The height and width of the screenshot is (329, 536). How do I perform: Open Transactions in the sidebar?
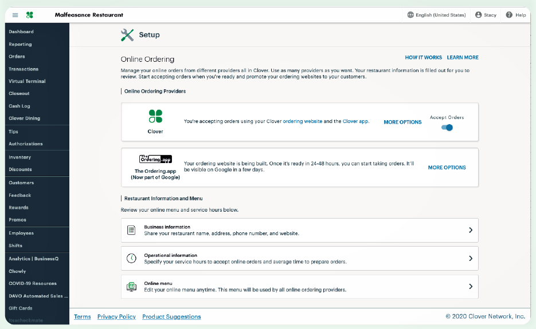(x=24, y=69)
